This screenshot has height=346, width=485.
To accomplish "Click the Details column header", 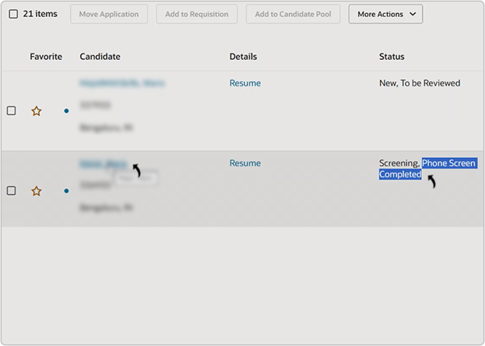I will [243, 57].
